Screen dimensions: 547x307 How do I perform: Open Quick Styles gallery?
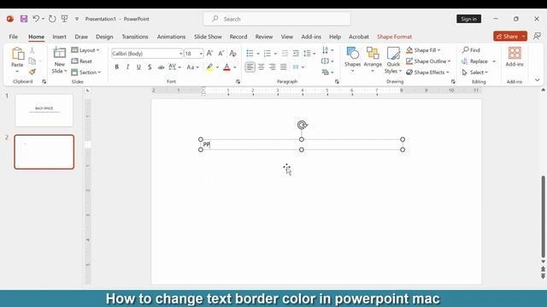[x=393, y=61]
